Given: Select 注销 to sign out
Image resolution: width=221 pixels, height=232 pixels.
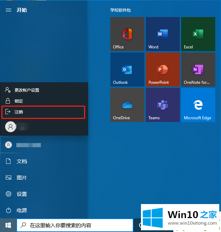Looking at the screenshot, I should click(44, 112).
